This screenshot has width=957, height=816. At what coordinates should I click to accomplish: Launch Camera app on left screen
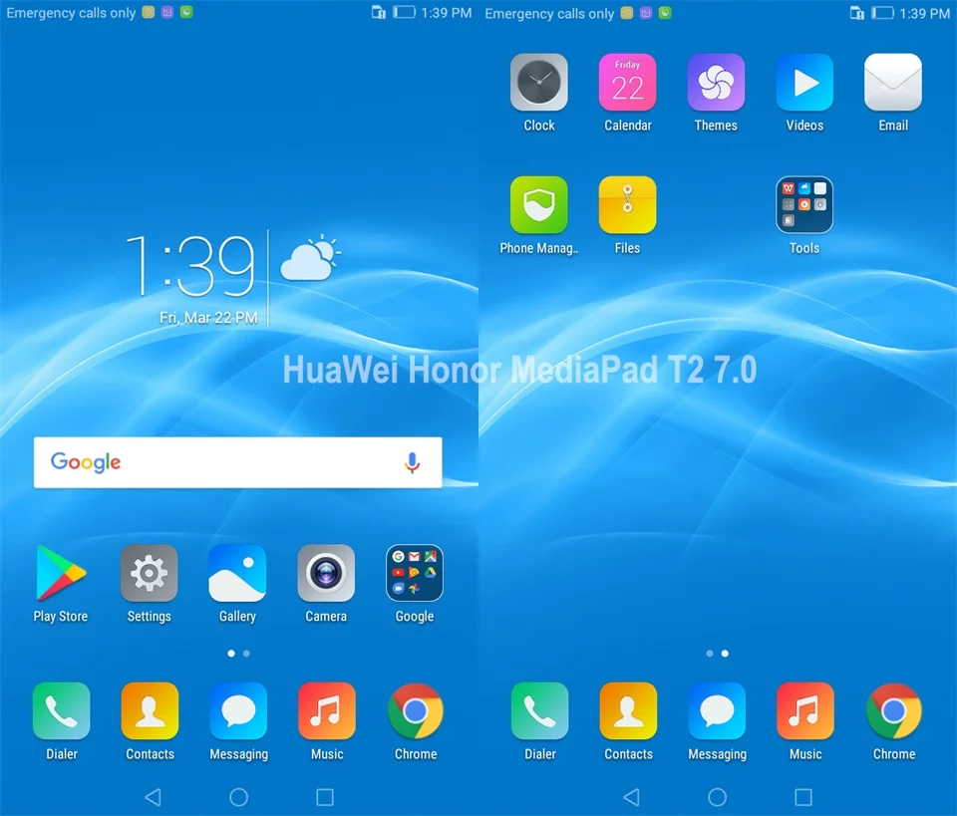[326, 573]
